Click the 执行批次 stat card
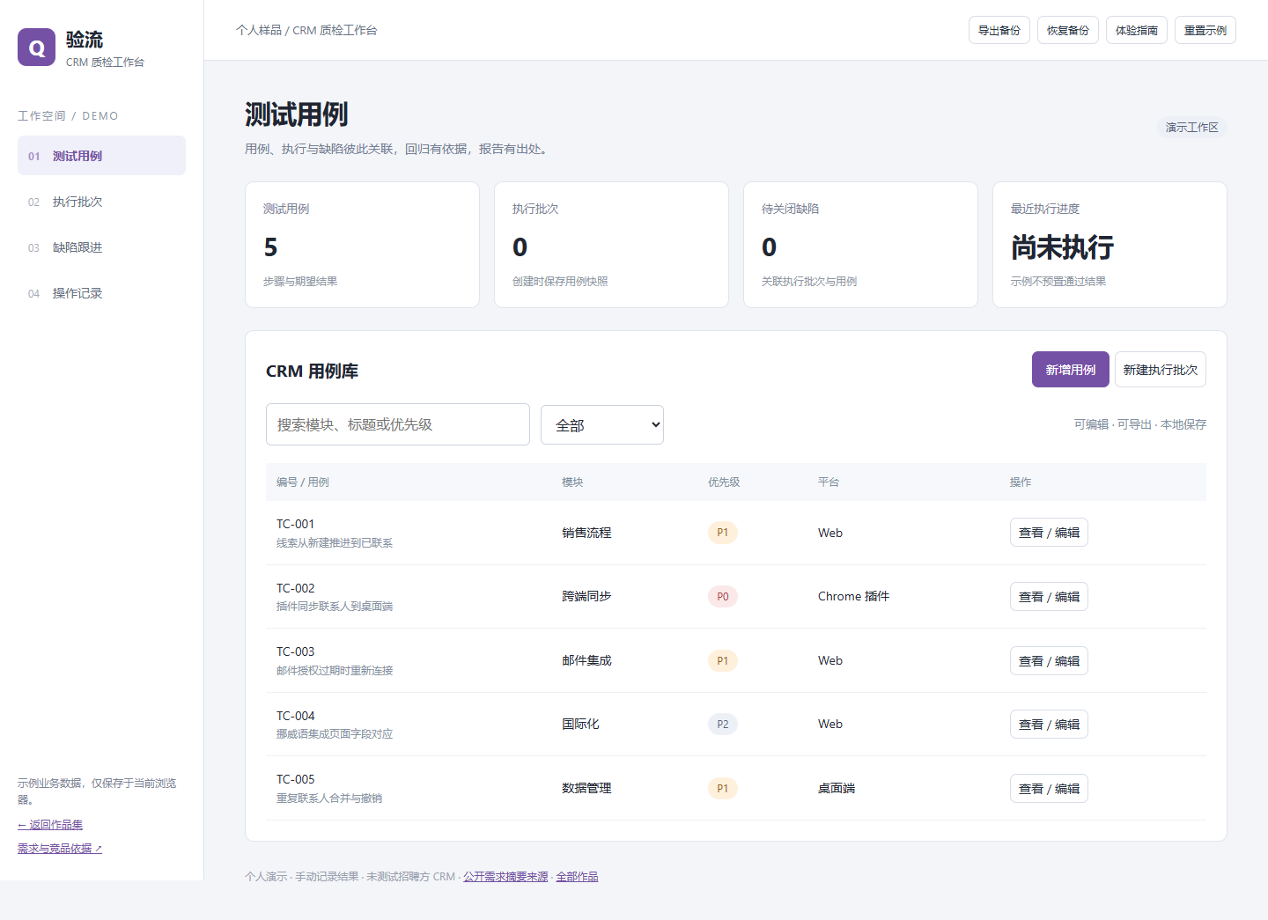Image resolution: width=1268 pixels, height=920 pixels. [611, 245]
